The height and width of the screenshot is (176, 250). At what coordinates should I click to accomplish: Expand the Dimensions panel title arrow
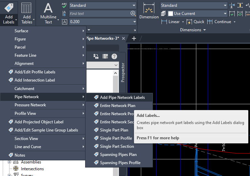[x=205, y=30]
